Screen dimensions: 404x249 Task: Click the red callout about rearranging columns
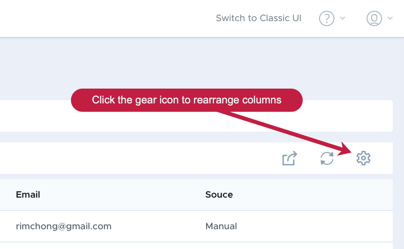click(x=187, y=100)
